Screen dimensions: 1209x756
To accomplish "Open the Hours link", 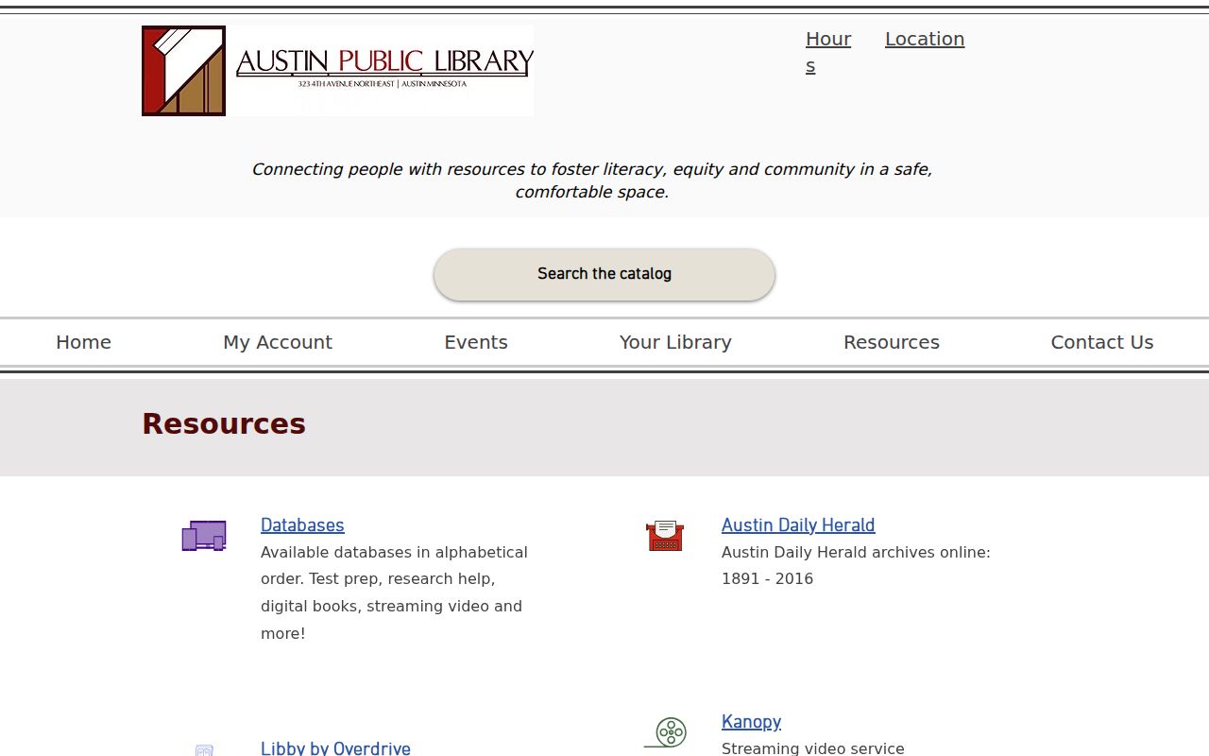I will (828, 52).
